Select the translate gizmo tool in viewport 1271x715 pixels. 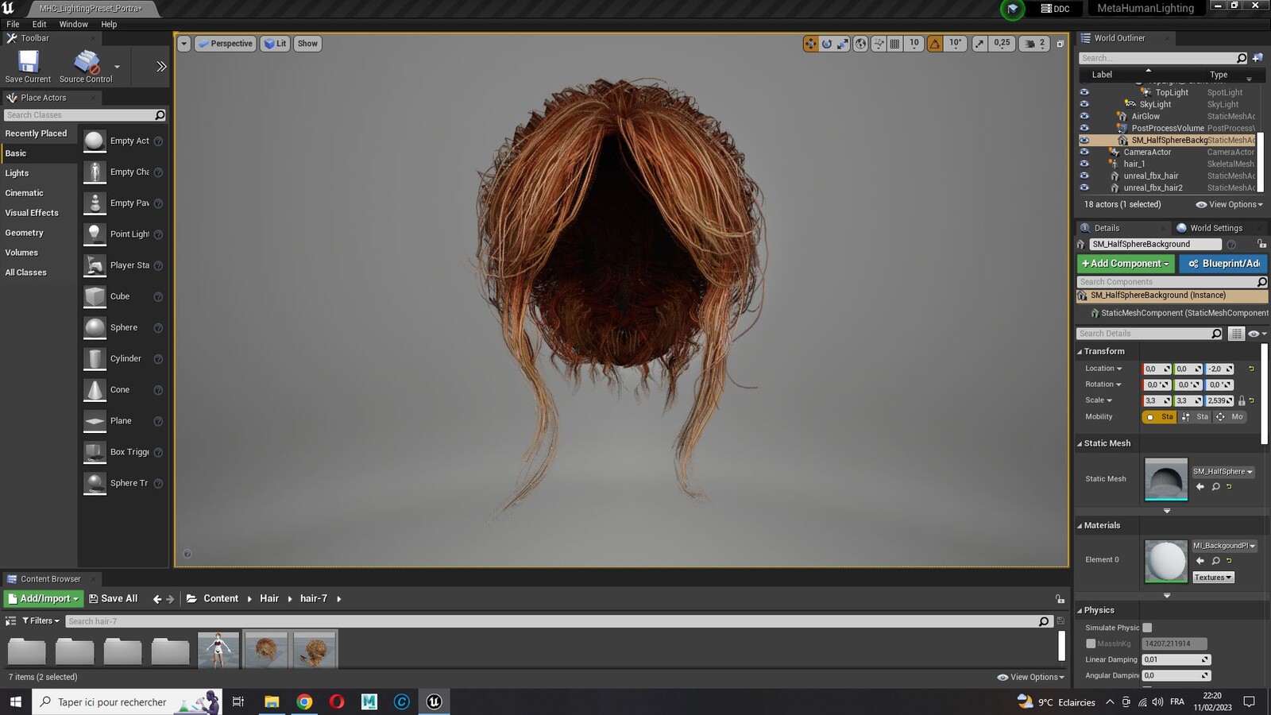click(810, 44)
